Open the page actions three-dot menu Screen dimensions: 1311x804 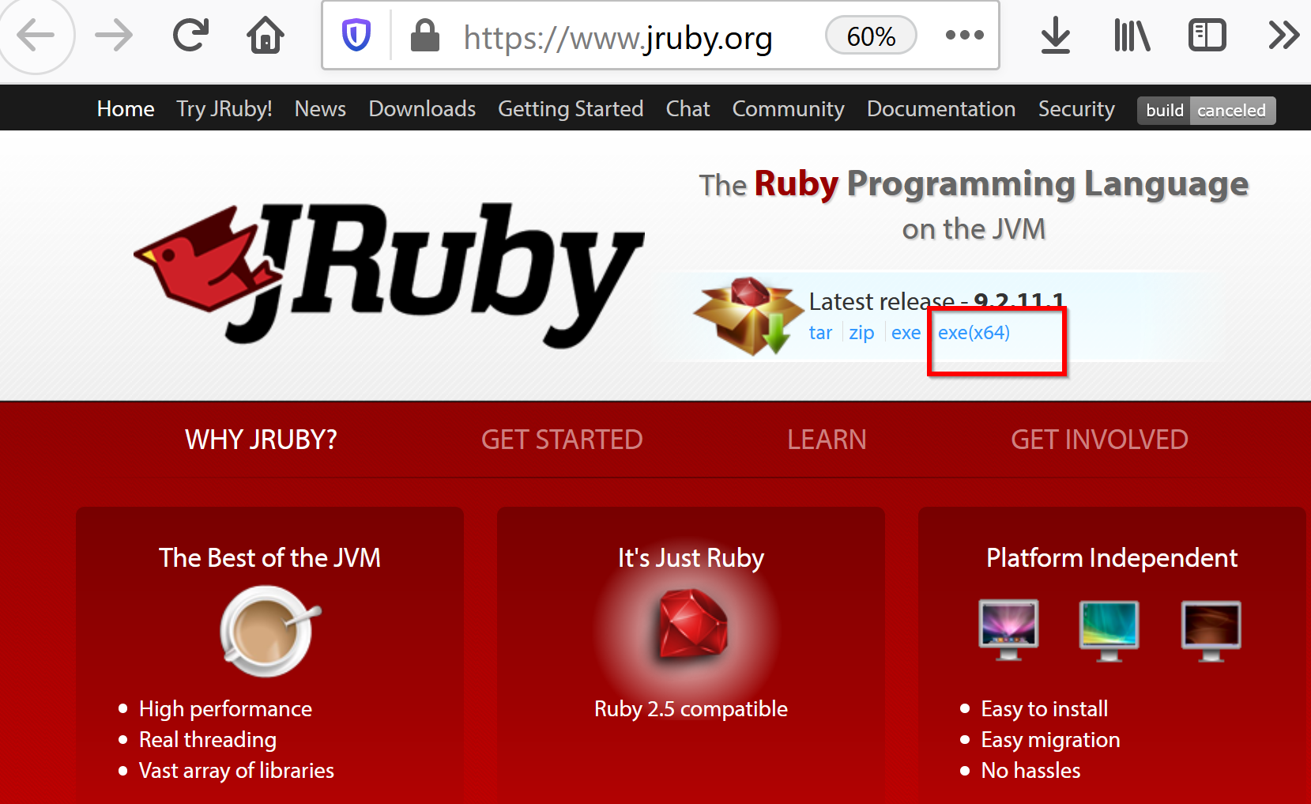(x=964, y=36)
